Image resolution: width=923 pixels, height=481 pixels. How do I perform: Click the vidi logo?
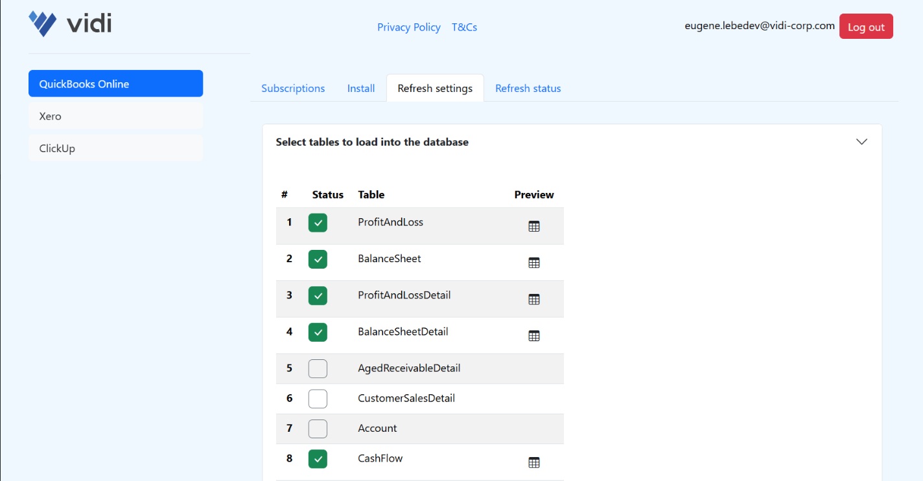coord(69,23)
